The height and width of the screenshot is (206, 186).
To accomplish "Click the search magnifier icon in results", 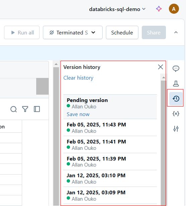I will pyautogui.click(x=13, y=109).
